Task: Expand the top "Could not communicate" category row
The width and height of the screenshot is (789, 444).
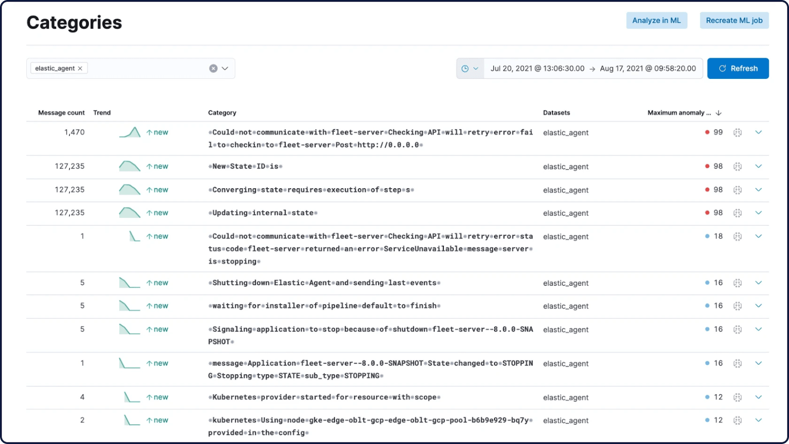Action: pos(758,132)
